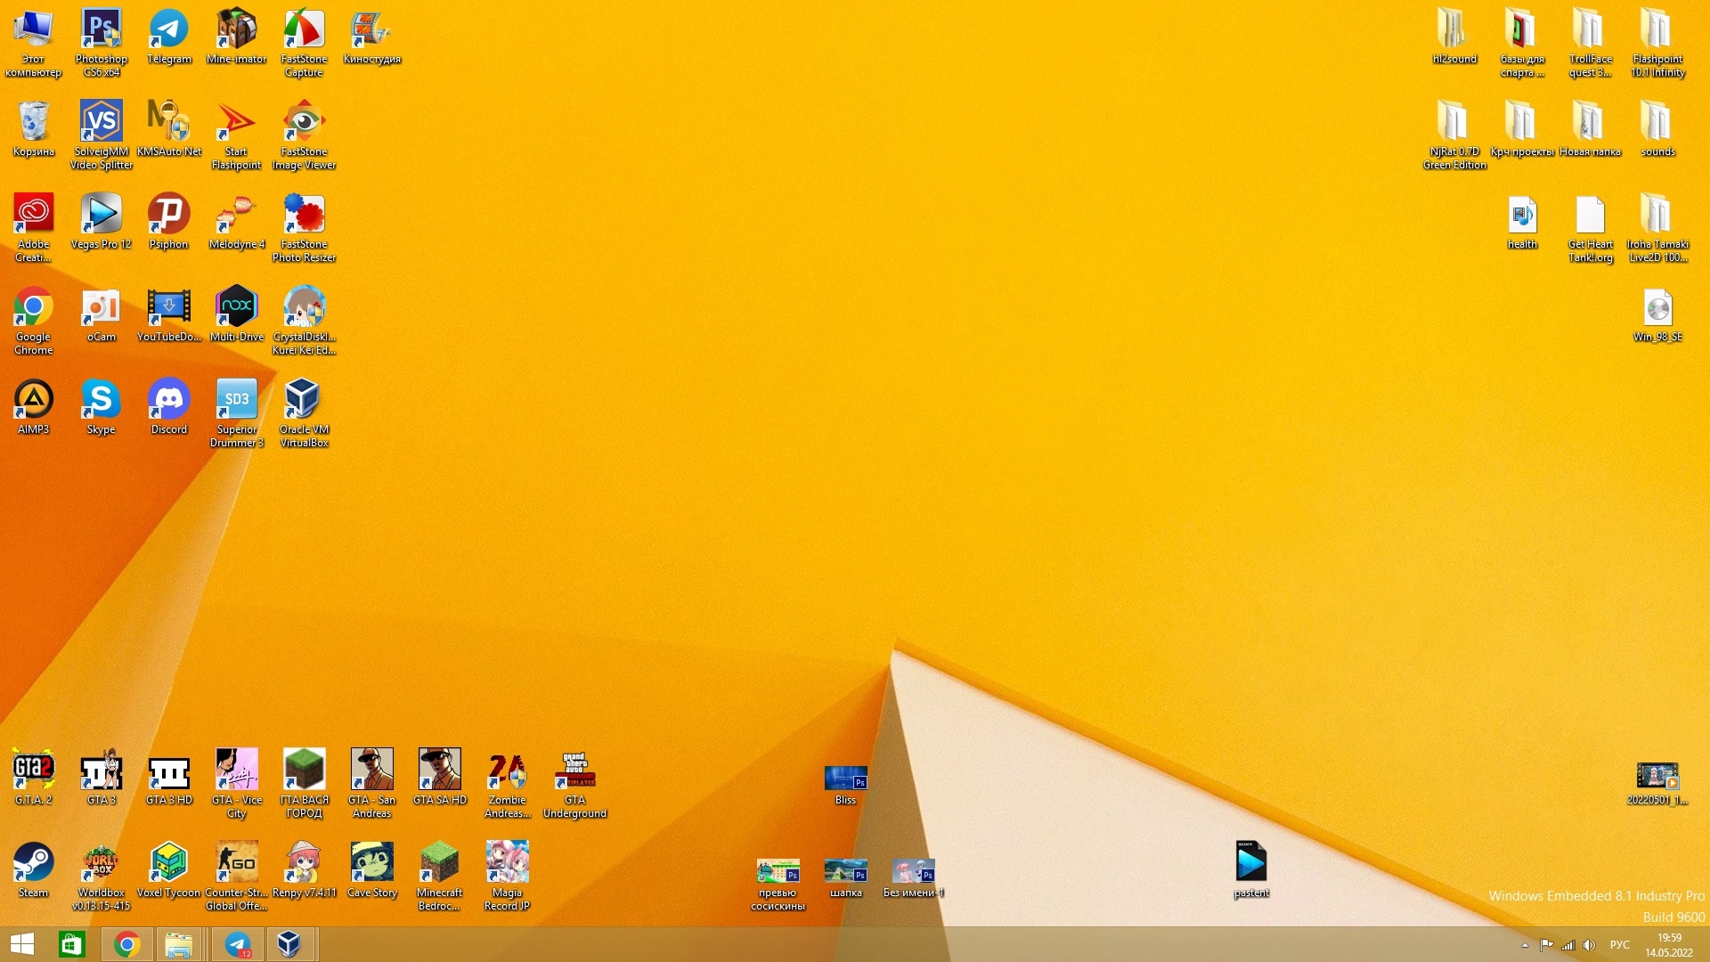Click the volume speaker tray icon
Image resolution: width=1710 pixels, height=962 pixels.
(1589, 945)
